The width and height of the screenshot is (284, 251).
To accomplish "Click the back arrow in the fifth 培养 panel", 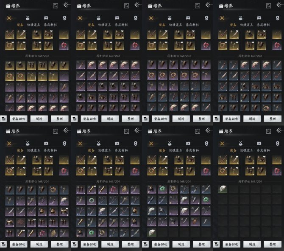I will (67, 130).
